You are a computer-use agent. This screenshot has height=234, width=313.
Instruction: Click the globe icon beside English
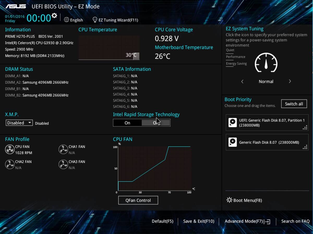(x=67, y=20)
